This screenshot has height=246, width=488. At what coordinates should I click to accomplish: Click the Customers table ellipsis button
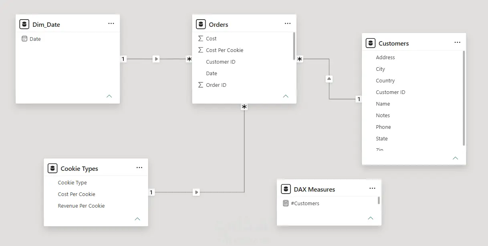[458, 42]
